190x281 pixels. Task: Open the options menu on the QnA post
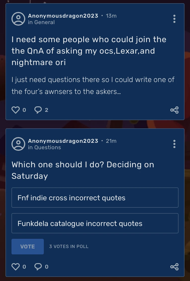[174, 19]
